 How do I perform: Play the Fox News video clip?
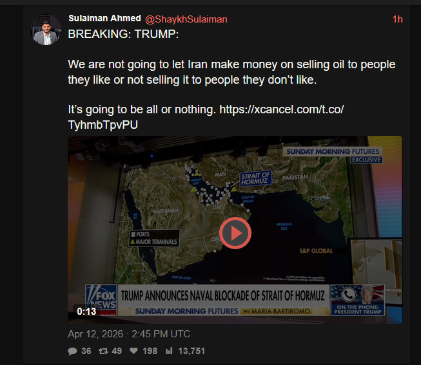pos(235,233)
